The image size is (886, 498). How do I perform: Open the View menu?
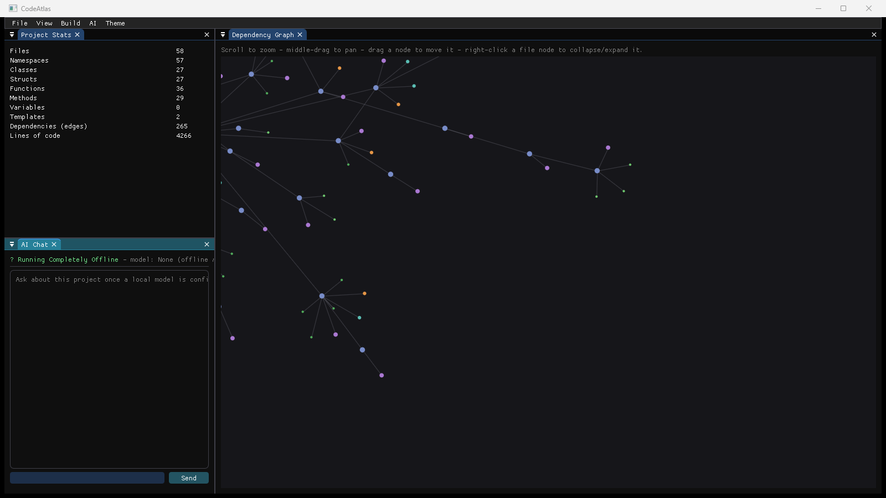tap(44, 23)
